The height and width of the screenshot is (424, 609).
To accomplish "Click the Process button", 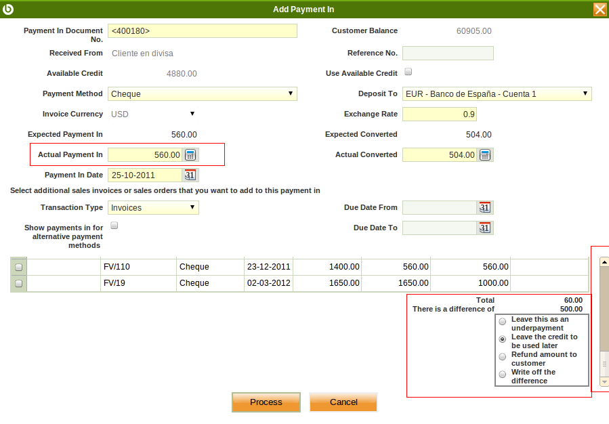I will pyautogui.click(x=266, y=402).
